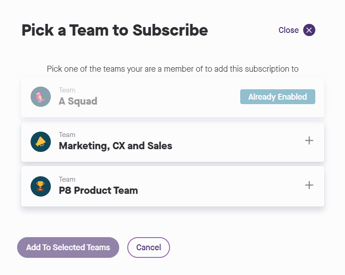
Task: Click the round X close icon
Action: 309,30
